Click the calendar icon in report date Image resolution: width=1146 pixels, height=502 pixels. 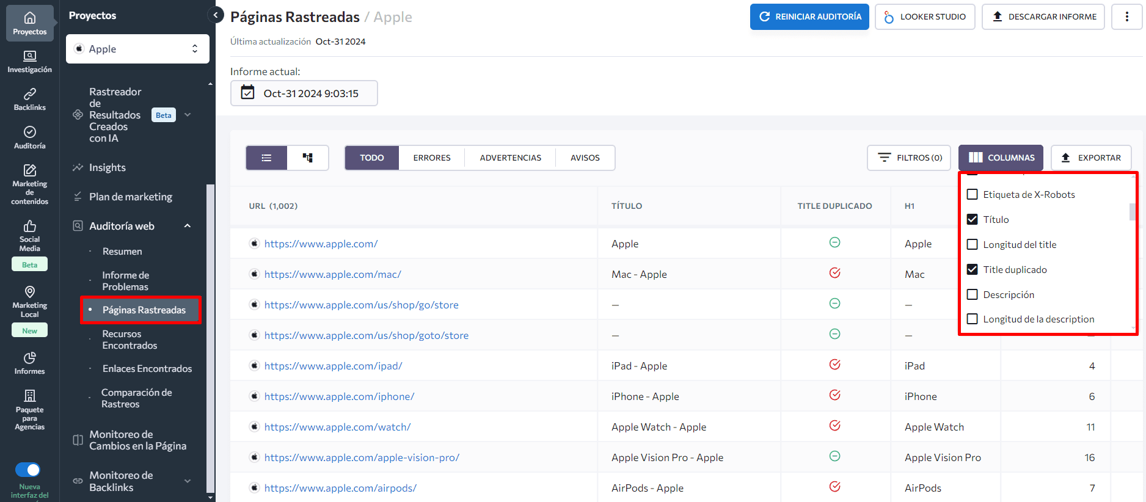pyautogui.click(x=247, y=93)
